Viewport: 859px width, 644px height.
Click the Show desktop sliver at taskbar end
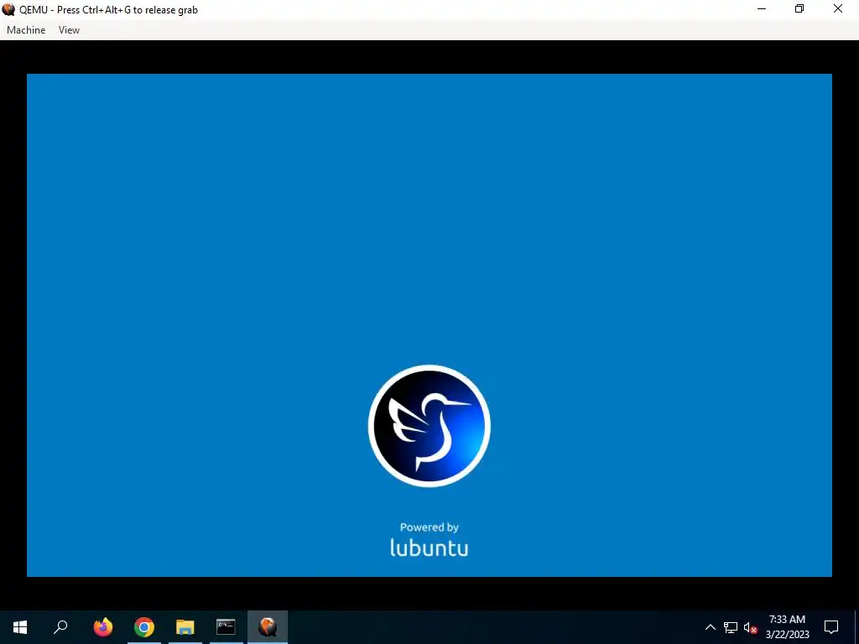pos(856,627)
